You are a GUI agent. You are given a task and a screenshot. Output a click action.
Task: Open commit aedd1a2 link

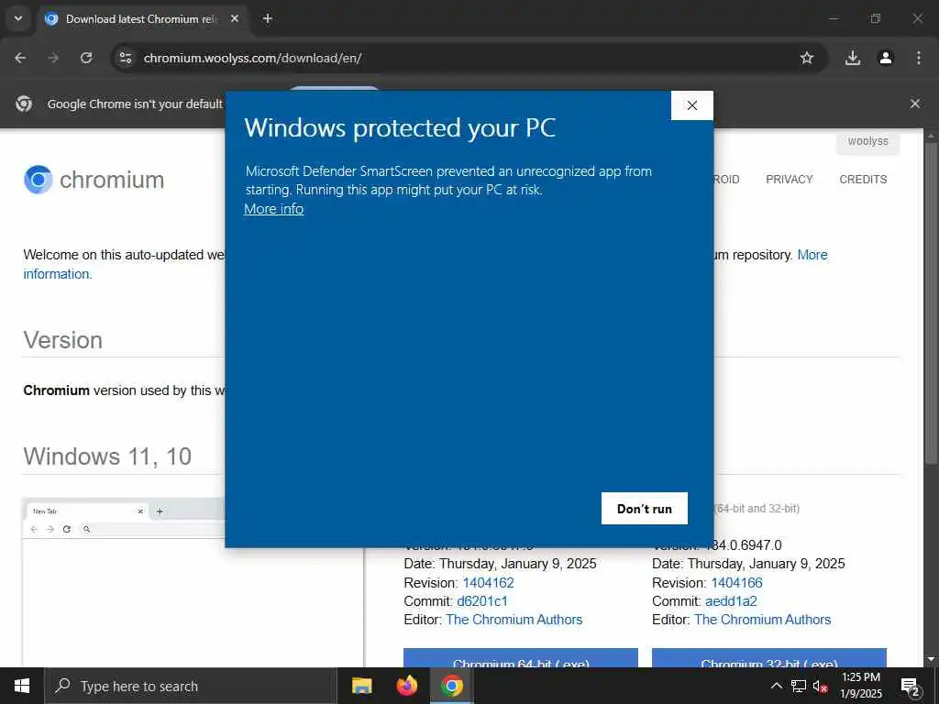[x=731, y=601]
